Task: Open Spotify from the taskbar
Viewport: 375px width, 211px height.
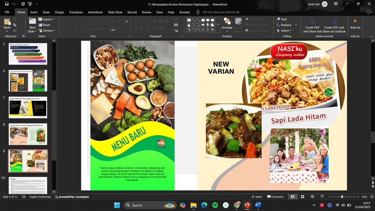Action: tap(215, 205)
